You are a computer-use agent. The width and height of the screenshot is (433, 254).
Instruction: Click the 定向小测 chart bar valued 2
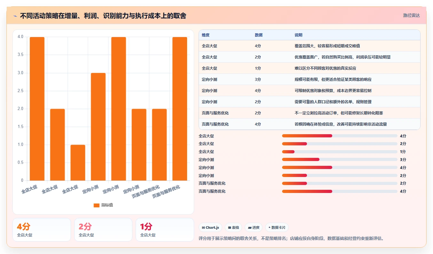pos(139,145)
